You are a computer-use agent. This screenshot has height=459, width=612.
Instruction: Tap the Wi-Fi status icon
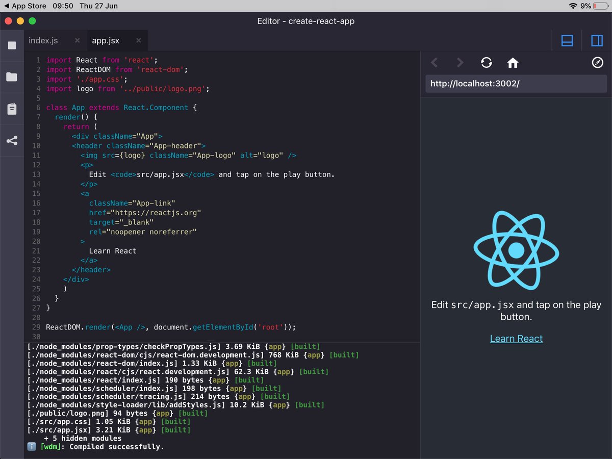[573, 6]
